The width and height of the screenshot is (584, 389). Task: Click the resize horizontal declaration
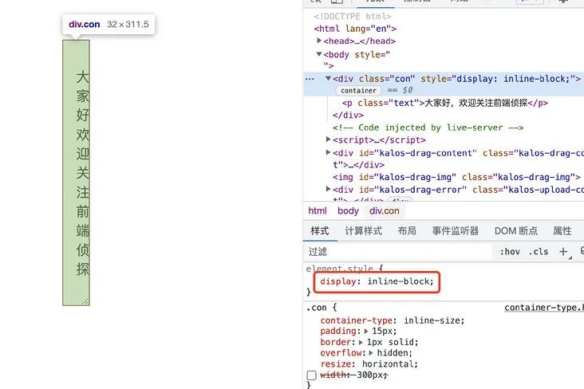point(369,364)
